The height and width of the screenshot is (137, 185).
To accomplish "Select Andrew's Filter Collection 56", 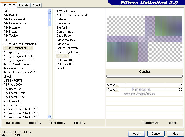I will pos(20,113).
